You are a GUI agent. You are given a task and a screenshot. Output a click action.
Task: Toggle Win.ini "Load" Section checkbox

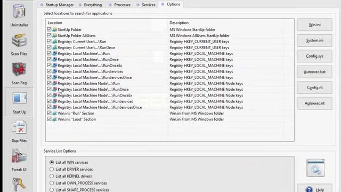[x=49, y=119]
